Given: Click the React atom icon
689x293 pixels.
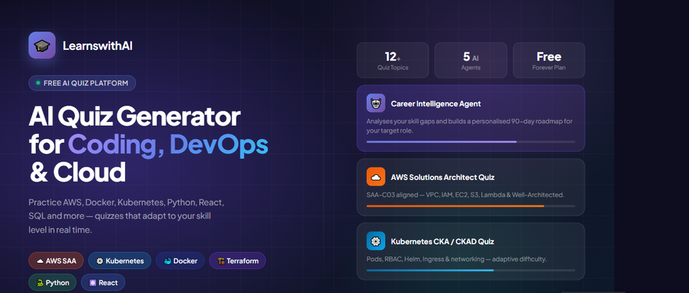Looking at the screenshot, I should click(93, 283).
